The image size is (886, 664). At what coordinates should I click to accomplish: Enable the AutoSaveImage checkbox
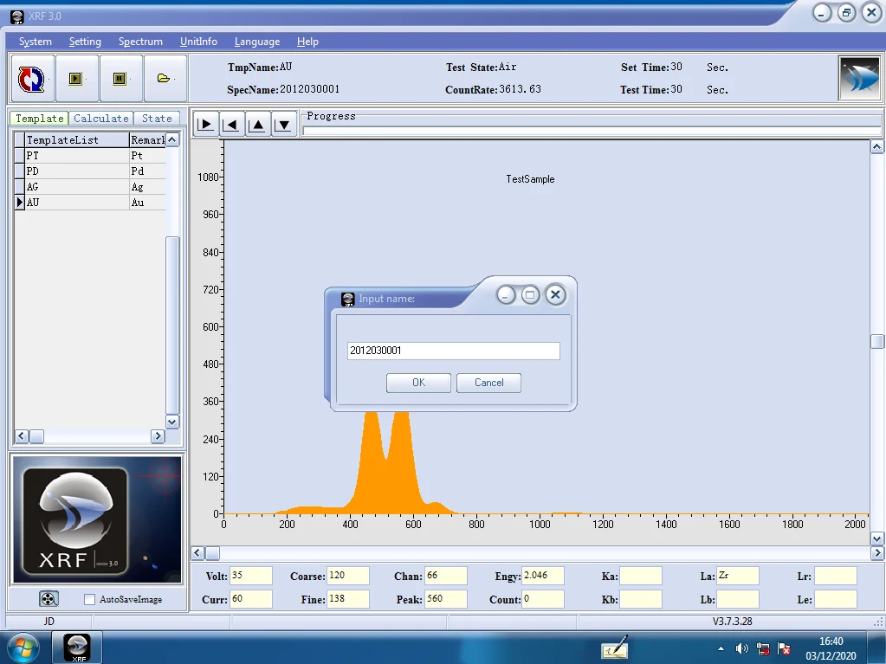pos(89,599)
